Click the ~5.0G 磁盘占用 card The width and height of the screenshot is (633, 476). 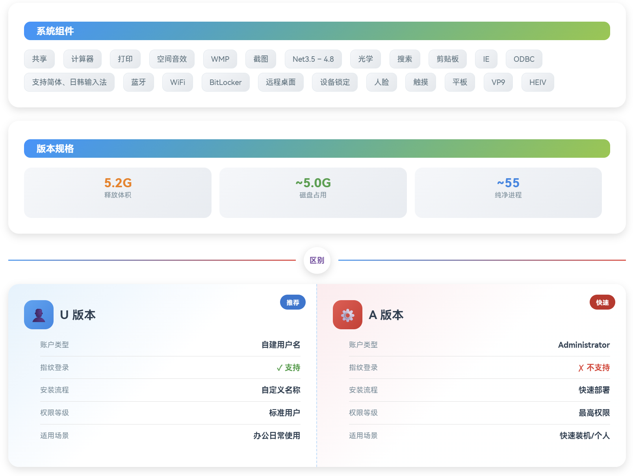click(x=313, y=193)
